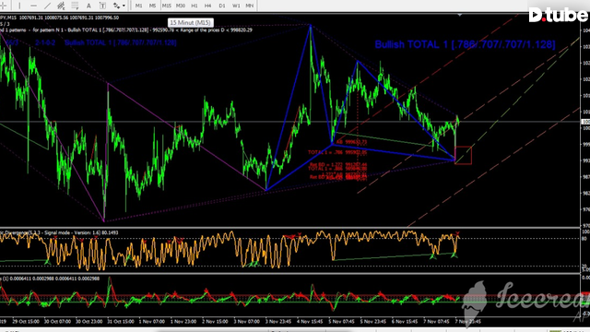Click the 6 Nov 15:45 time axis label
The image size is (590, 332).
coord(405,322)
